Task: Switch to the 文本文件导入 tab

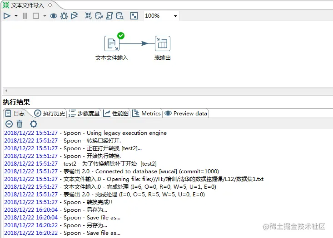Action: 27,5
